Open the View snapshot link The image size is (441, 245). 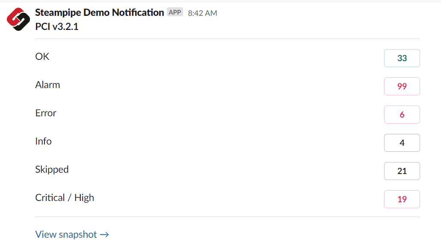coord(66,234)
